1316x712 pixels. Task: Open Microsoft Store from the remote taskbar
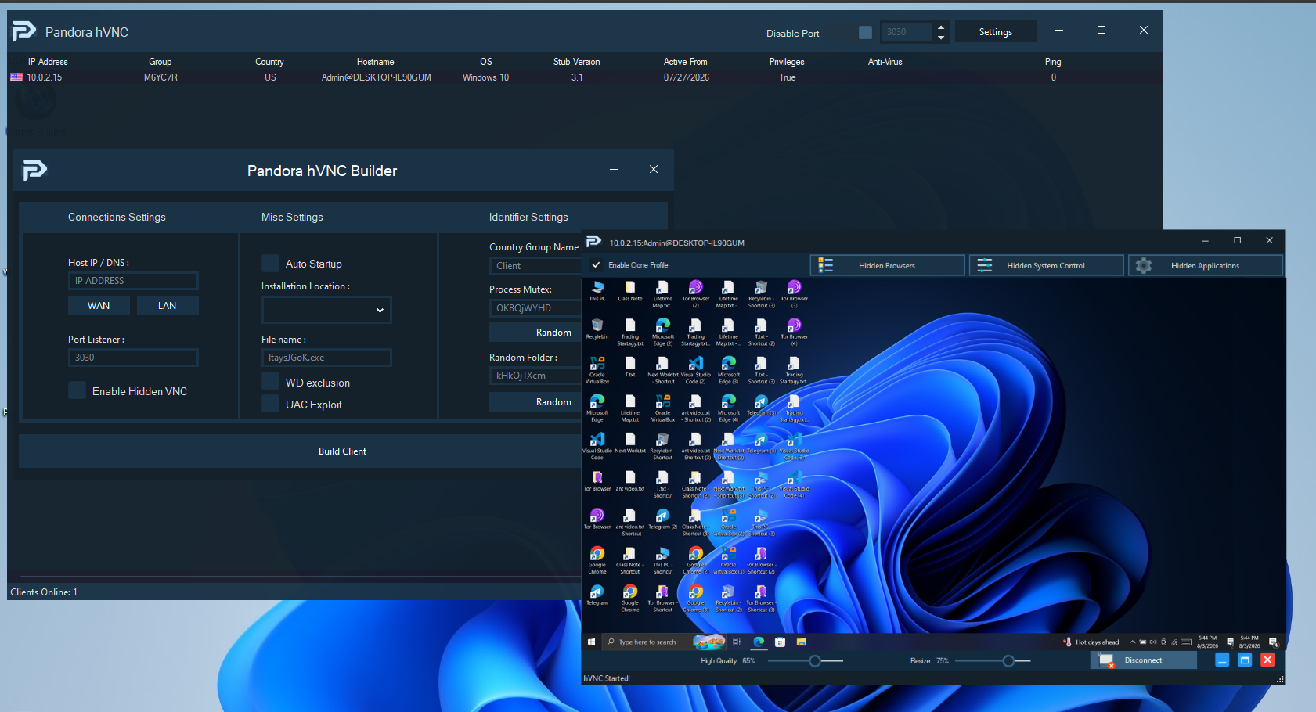[780, 642]
